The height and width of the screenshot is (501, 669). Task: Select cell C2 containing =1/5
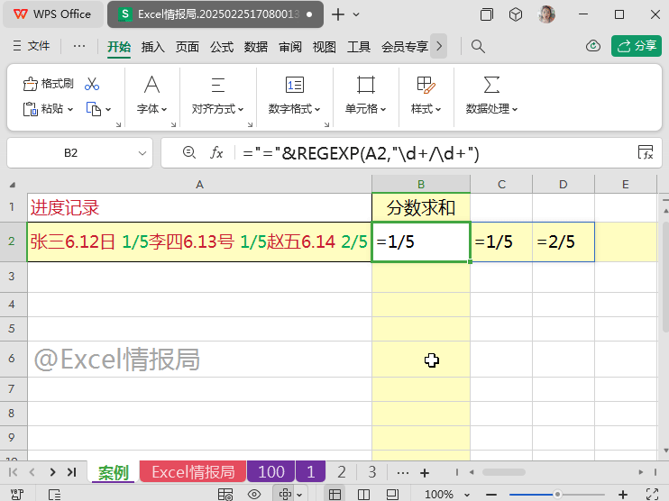coord(501,241)
